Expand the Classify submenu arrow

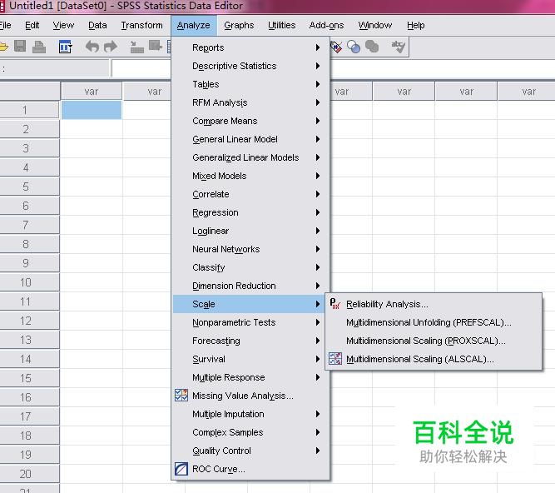[x=318, y=267]
